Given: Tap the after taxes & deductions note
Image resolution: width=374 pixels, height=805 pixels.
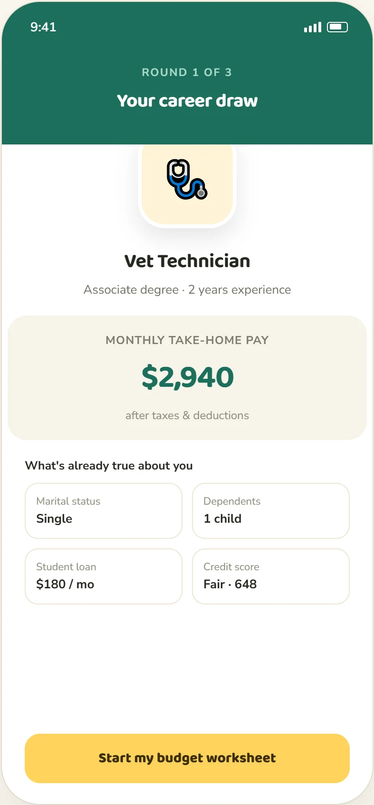Looking at the screenshot, I should [187, 415].
